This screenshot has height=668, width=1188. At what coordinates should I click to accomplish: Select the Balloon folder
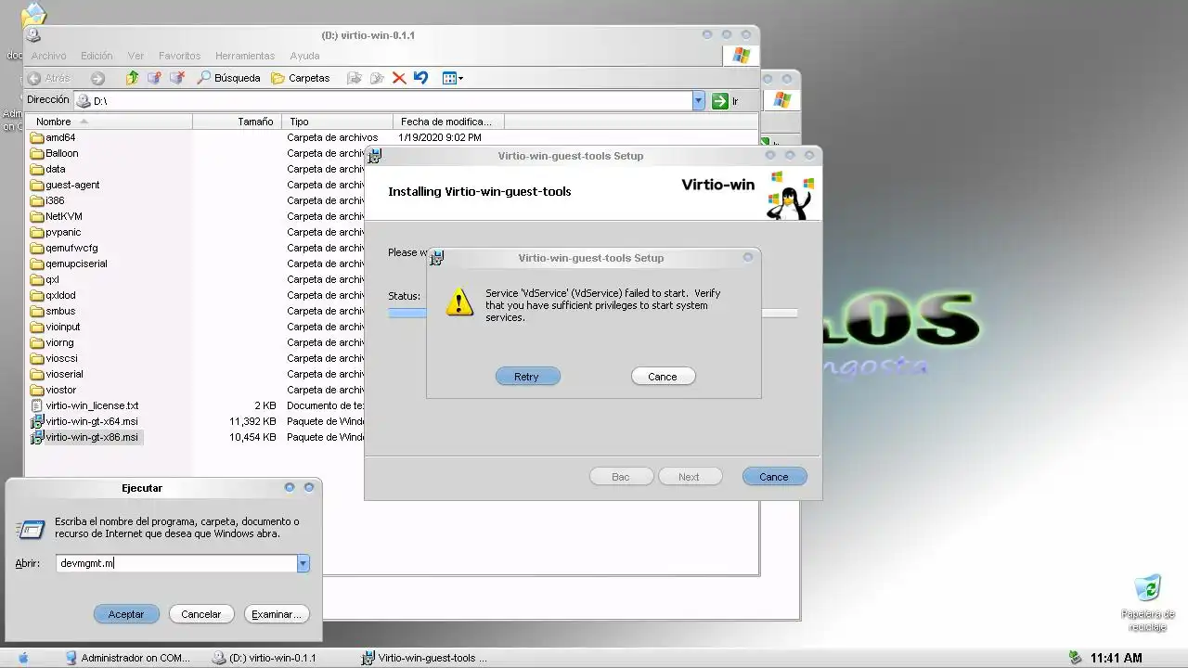pos(54,153)
